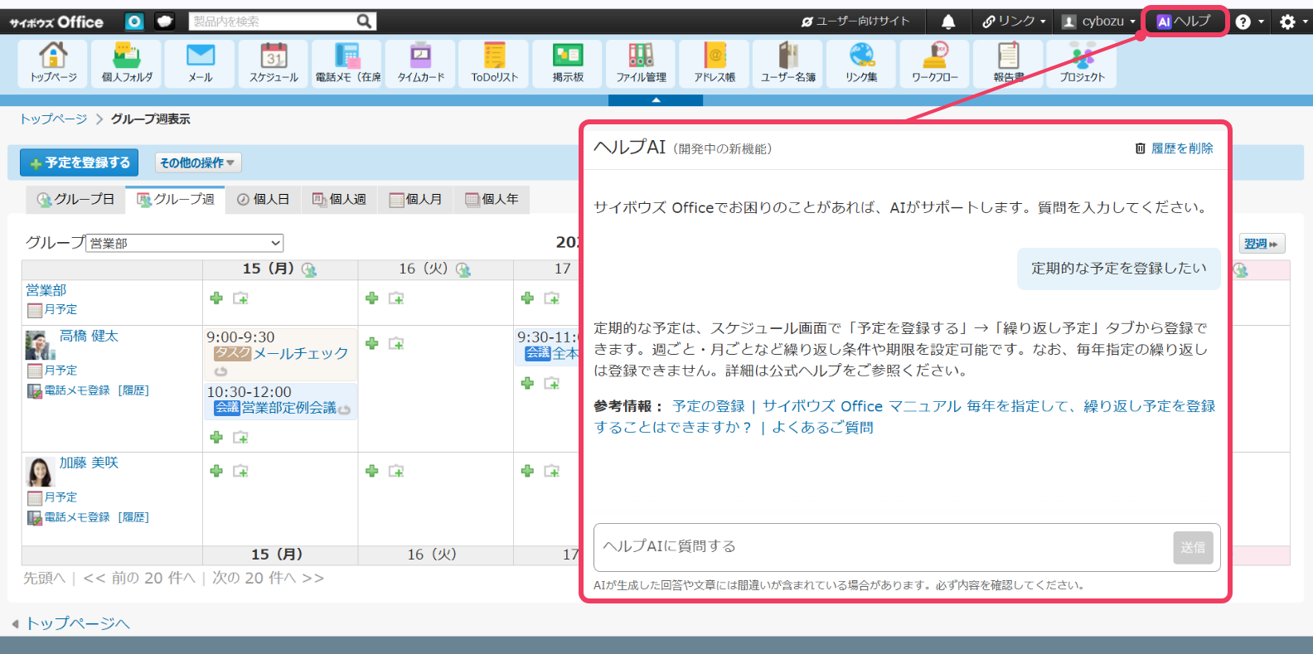
Task: Open the アドレス帳 icon
Action: [x=715, y=63]
